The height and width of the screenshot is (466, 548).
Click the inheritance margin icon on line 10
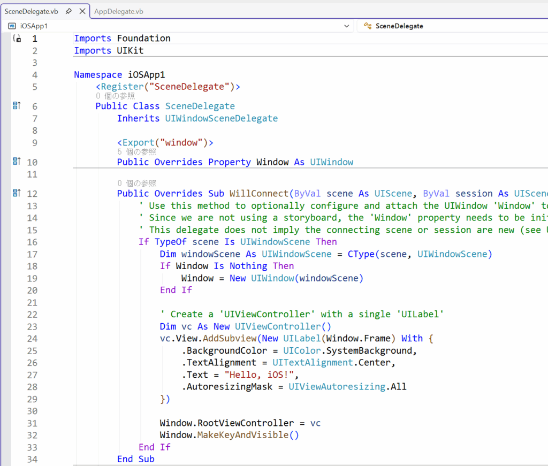(17, 162)
